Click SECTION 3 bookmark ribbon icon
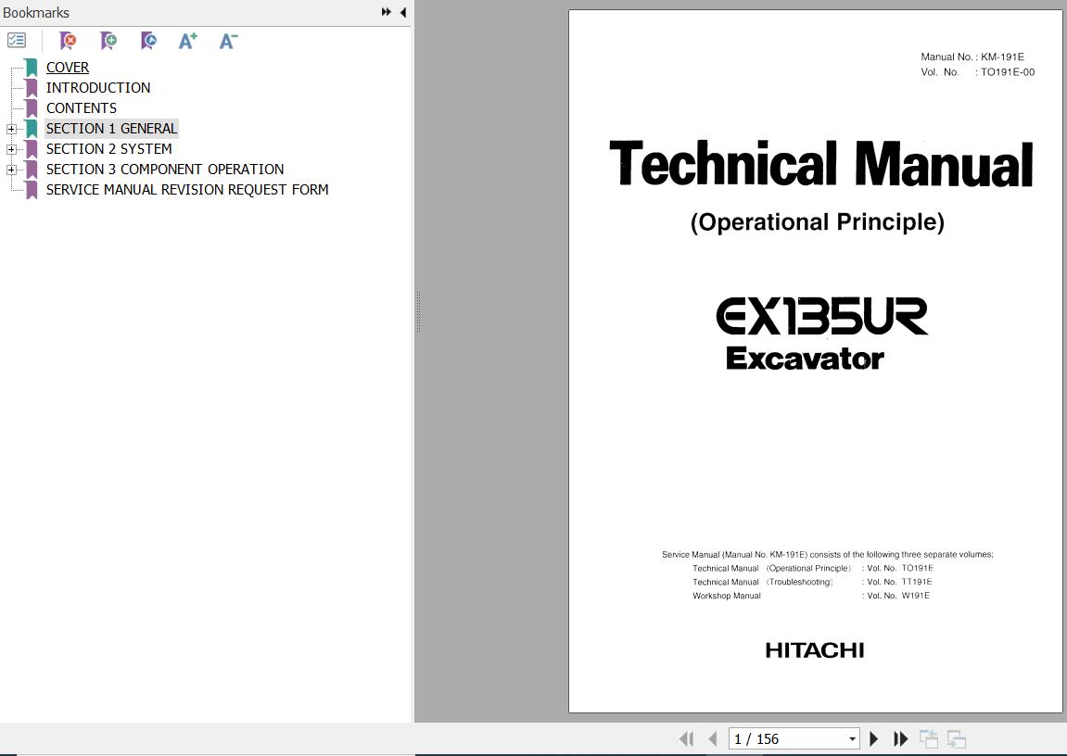The height and width of the screenshot is (756, 1067). pyautogui.click(x=32, y=170)
